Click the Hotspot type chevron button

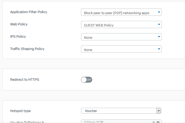coord(159,111)
